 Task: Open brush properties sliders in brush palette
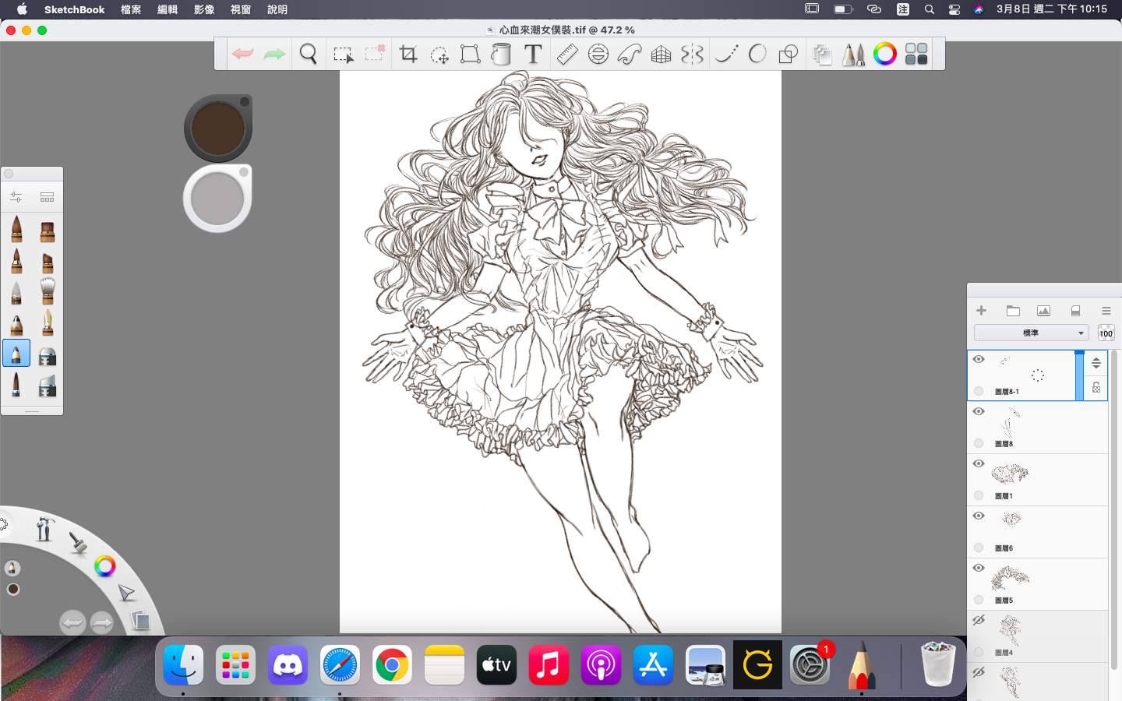(x=16, y=197)
